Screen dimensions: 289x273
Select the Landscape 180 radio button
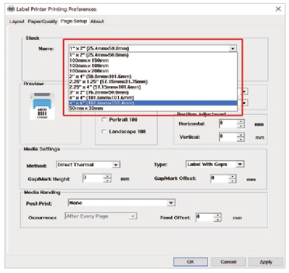pos(104,132)
